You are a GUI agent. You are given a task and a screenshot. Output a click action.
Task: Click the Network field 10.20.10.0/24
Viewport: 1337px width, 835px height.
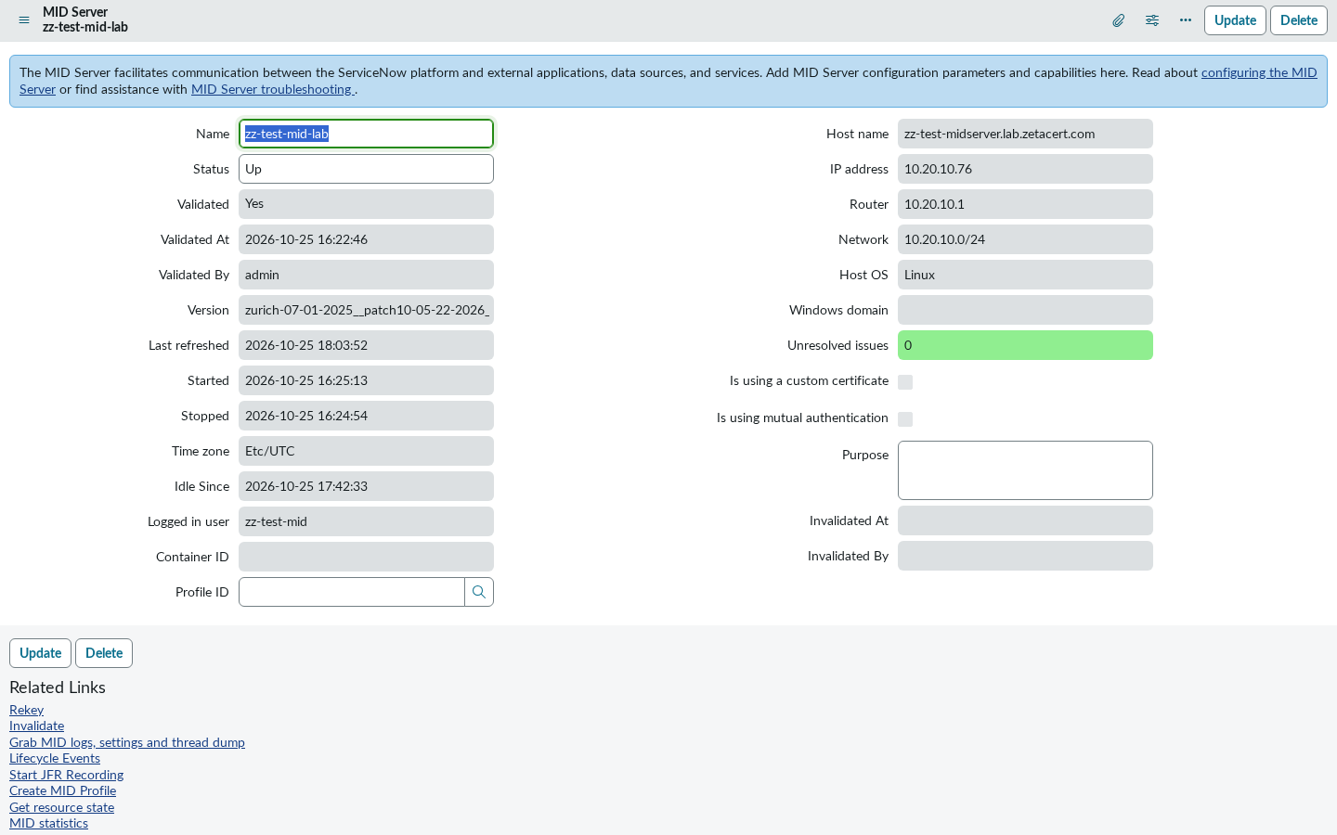[x=1025, y=239]
